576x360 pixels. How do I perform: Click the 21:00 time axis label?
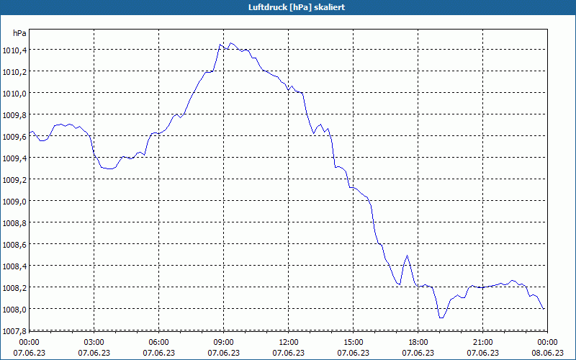coord(482,343)
